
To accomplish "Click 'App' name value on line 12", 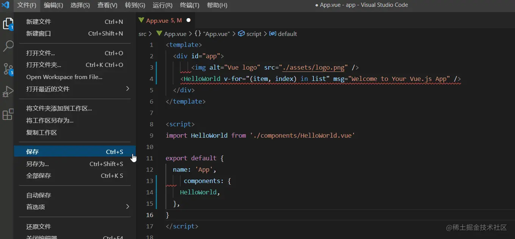I will tap(204, 169).
